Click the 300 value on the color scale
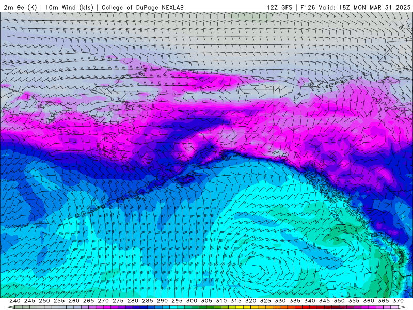Screen dimensions: 413x310 192,301
